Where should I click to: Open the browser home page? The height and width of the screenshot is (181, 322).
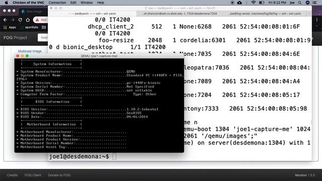click(28, 20)
